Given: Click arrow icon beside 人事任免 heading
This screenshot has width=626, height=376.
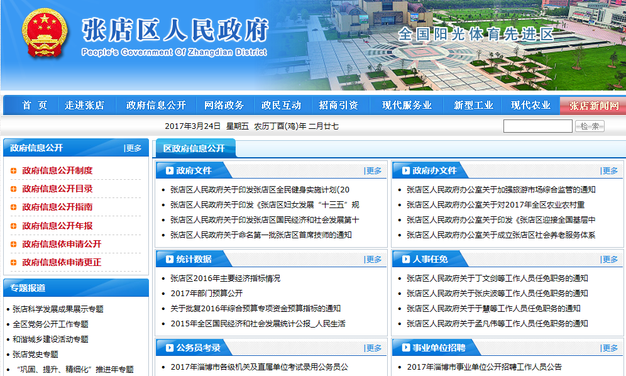Looking at the screenshot, I should point(405,259).
